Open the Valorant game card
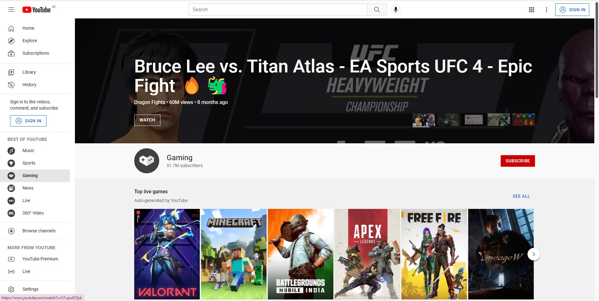Screen dimensions: 599x301 coord(167,254)
